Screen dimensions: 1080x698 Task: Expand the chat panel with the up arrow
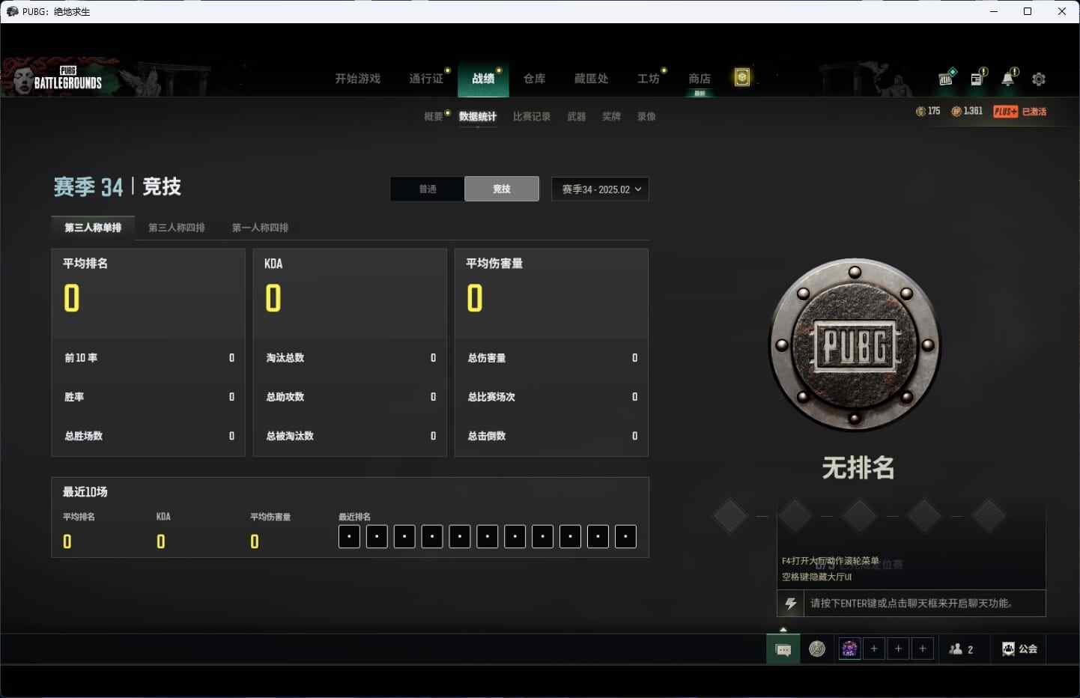[x=783, y=629]
